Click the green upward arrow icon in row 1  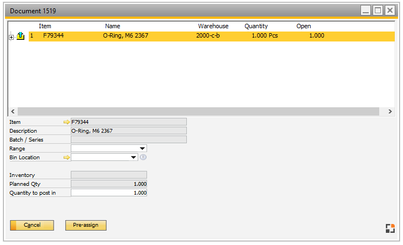click(20, 36)
